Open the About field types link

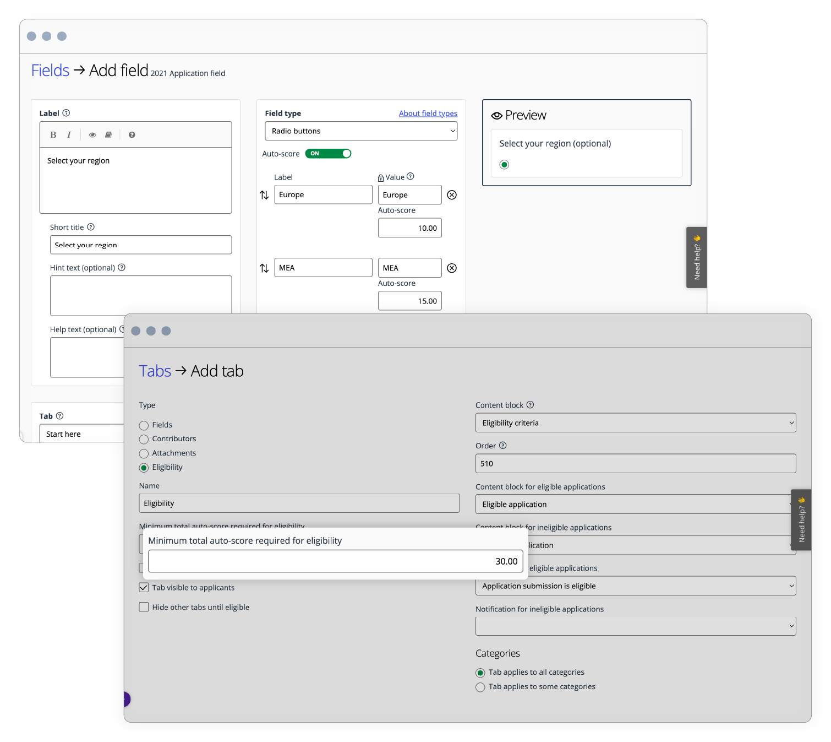pyautogui.click(x=428, y=113)
